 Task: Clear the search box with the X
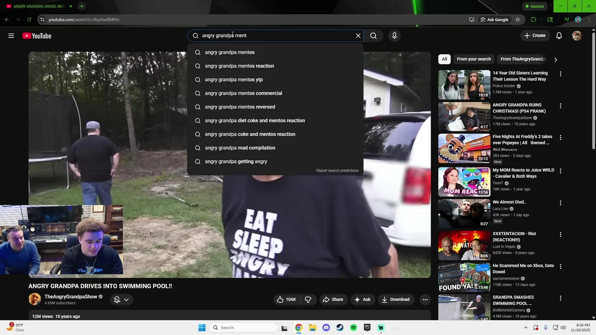pos(358,36)
